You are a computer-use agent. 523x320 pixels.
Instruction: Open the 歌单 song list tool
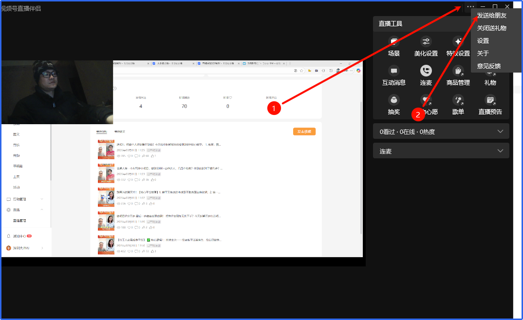(458, 105)
